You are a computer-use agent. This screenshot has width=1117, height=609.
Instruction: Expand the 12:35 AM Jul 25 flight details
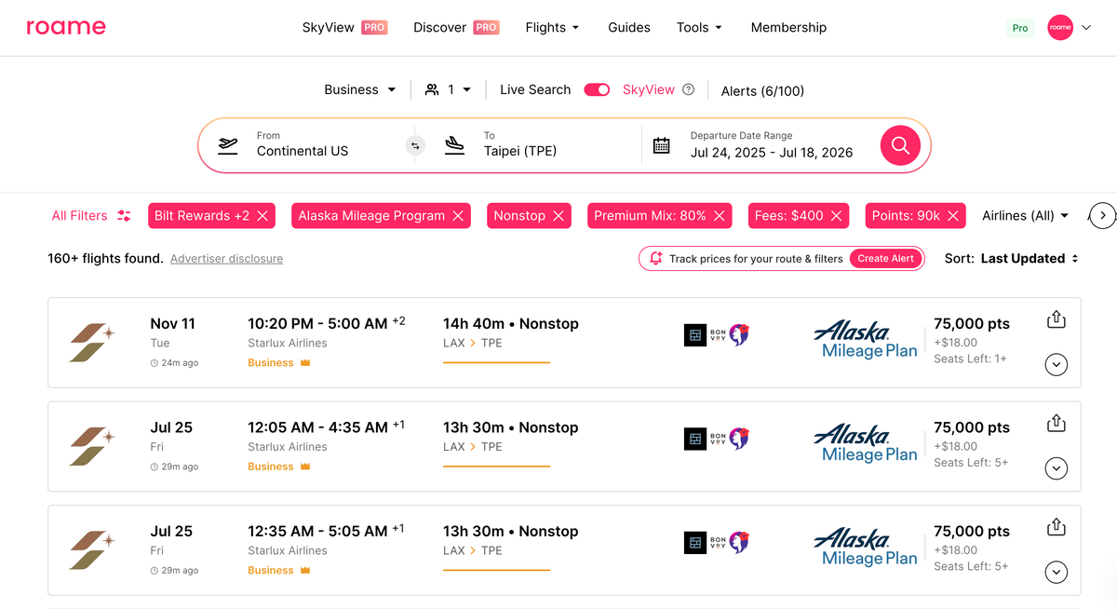pos(1056,572)
